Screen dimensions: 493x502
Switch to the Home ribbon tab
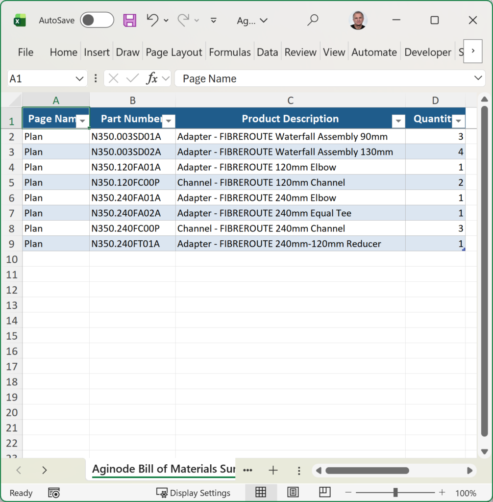(63, 52)
